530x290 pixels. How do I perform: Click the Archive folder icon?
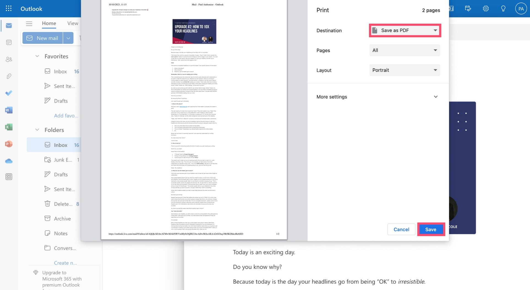(x=47, y=218)
